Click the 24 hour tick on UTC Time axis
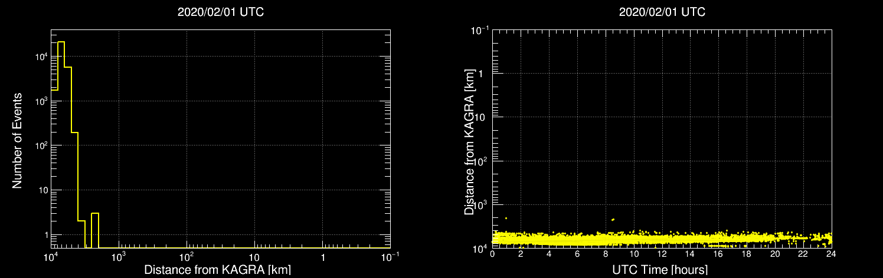Screen dimensions: 883x278 click(x=831, y=254)
